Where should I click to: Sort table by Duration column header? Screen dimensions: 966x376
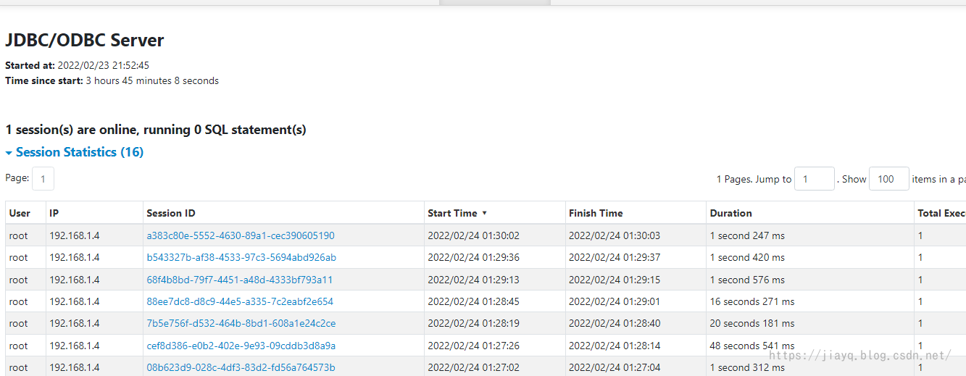(730, 213)
